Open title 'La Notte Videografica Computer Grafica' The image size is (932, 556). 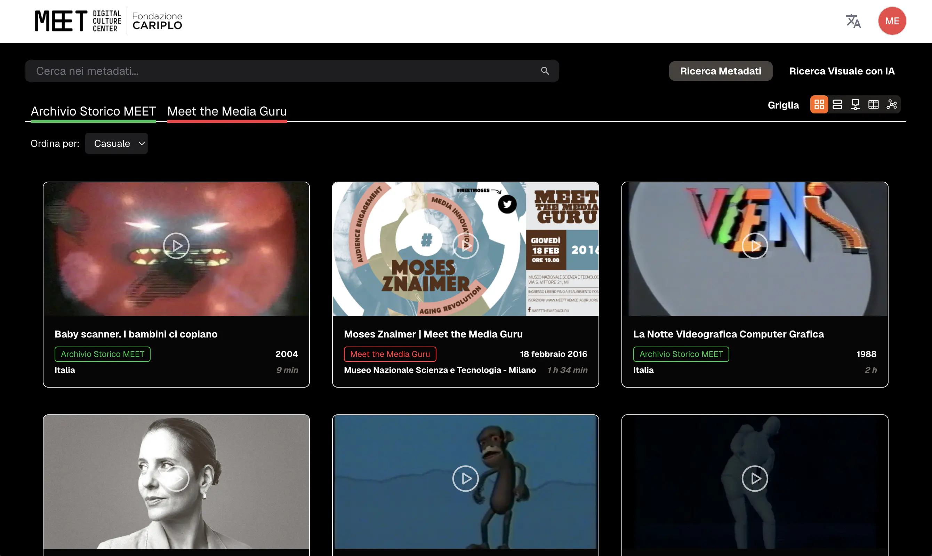[x=728, y=334]
